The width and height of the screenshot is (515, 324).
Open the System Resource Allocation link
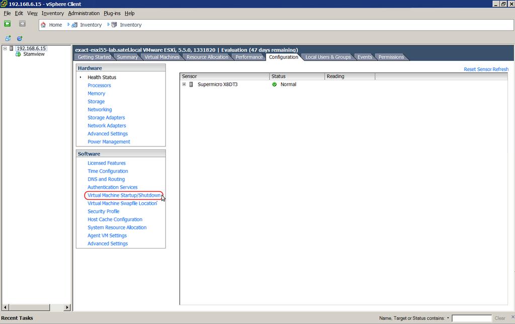click(x=117, y=227)
